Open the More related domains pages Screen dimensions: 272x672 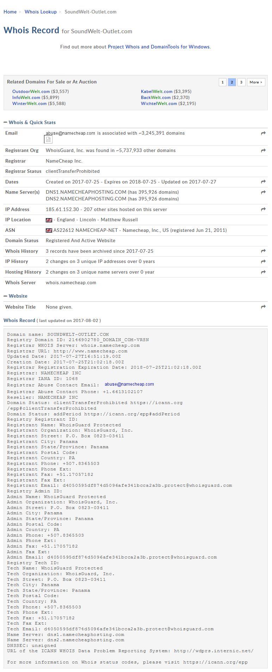click(x=256, y=82)
